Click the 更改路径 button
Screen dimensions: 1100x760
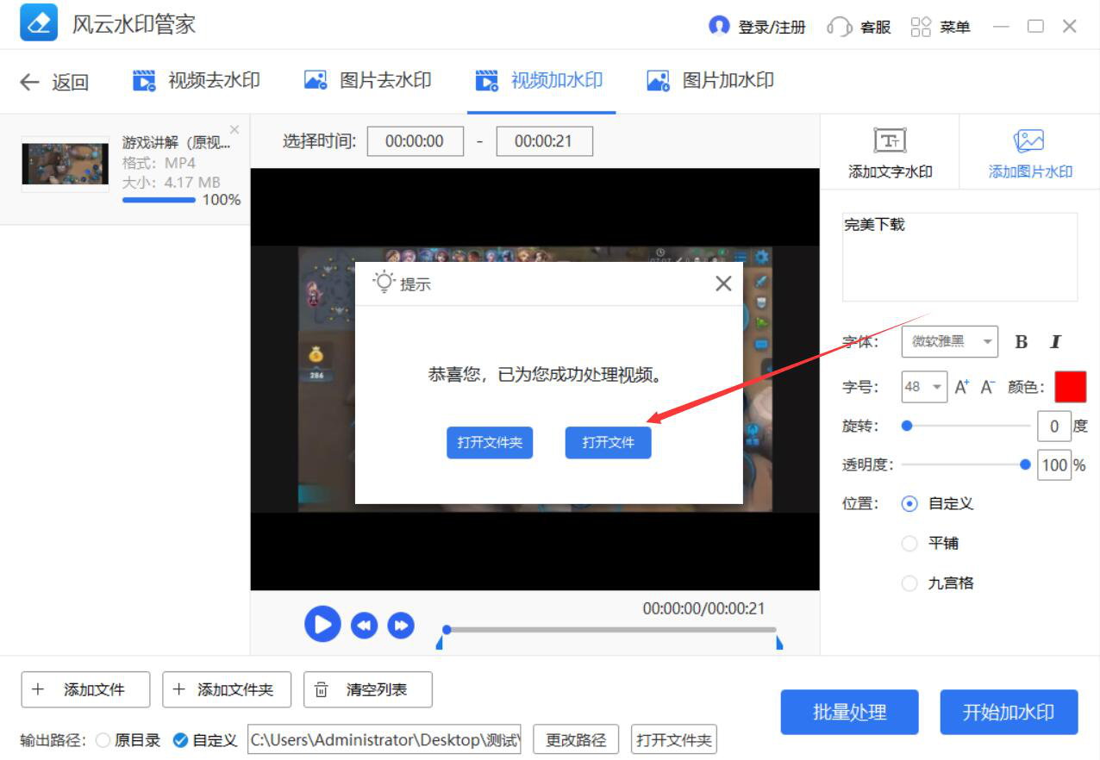pos(576,739)
